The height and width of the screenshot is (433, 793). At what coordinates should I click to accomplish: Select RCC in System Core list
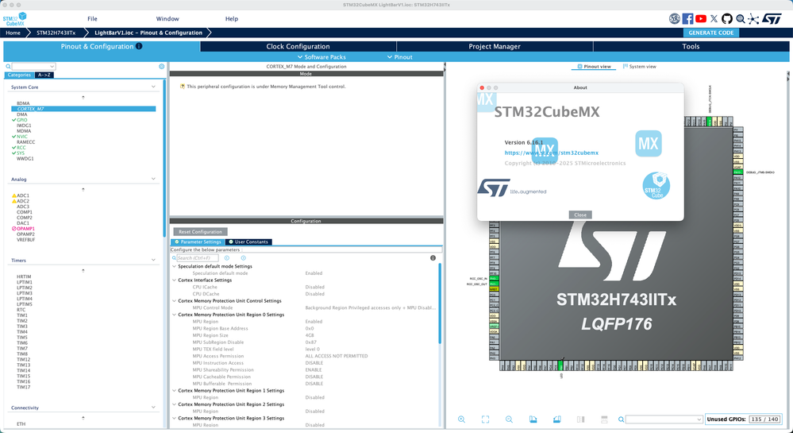pos(21,147)
